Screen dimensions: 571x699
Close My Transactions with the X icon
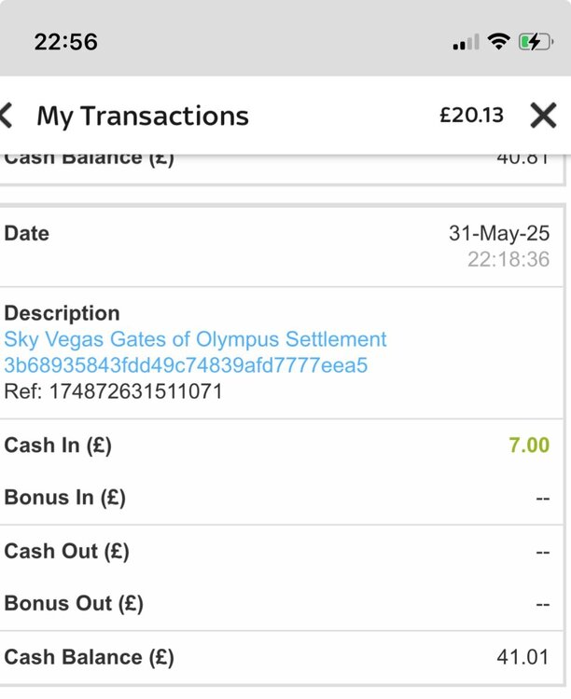point(543,116)
